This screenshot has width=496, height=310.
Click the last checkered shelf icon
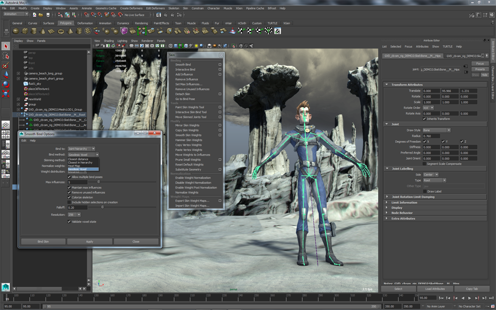point(277,31)
